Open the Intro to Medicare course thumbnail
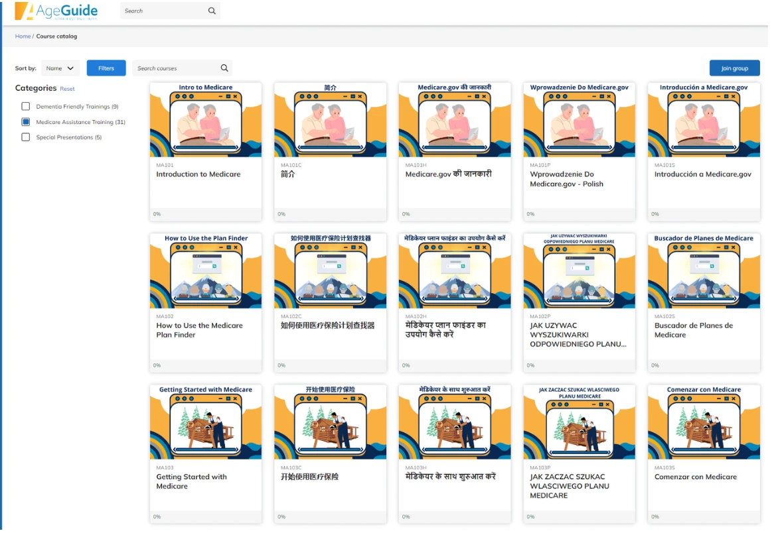This screenshot has height=533, width=778. coord(206,119)
